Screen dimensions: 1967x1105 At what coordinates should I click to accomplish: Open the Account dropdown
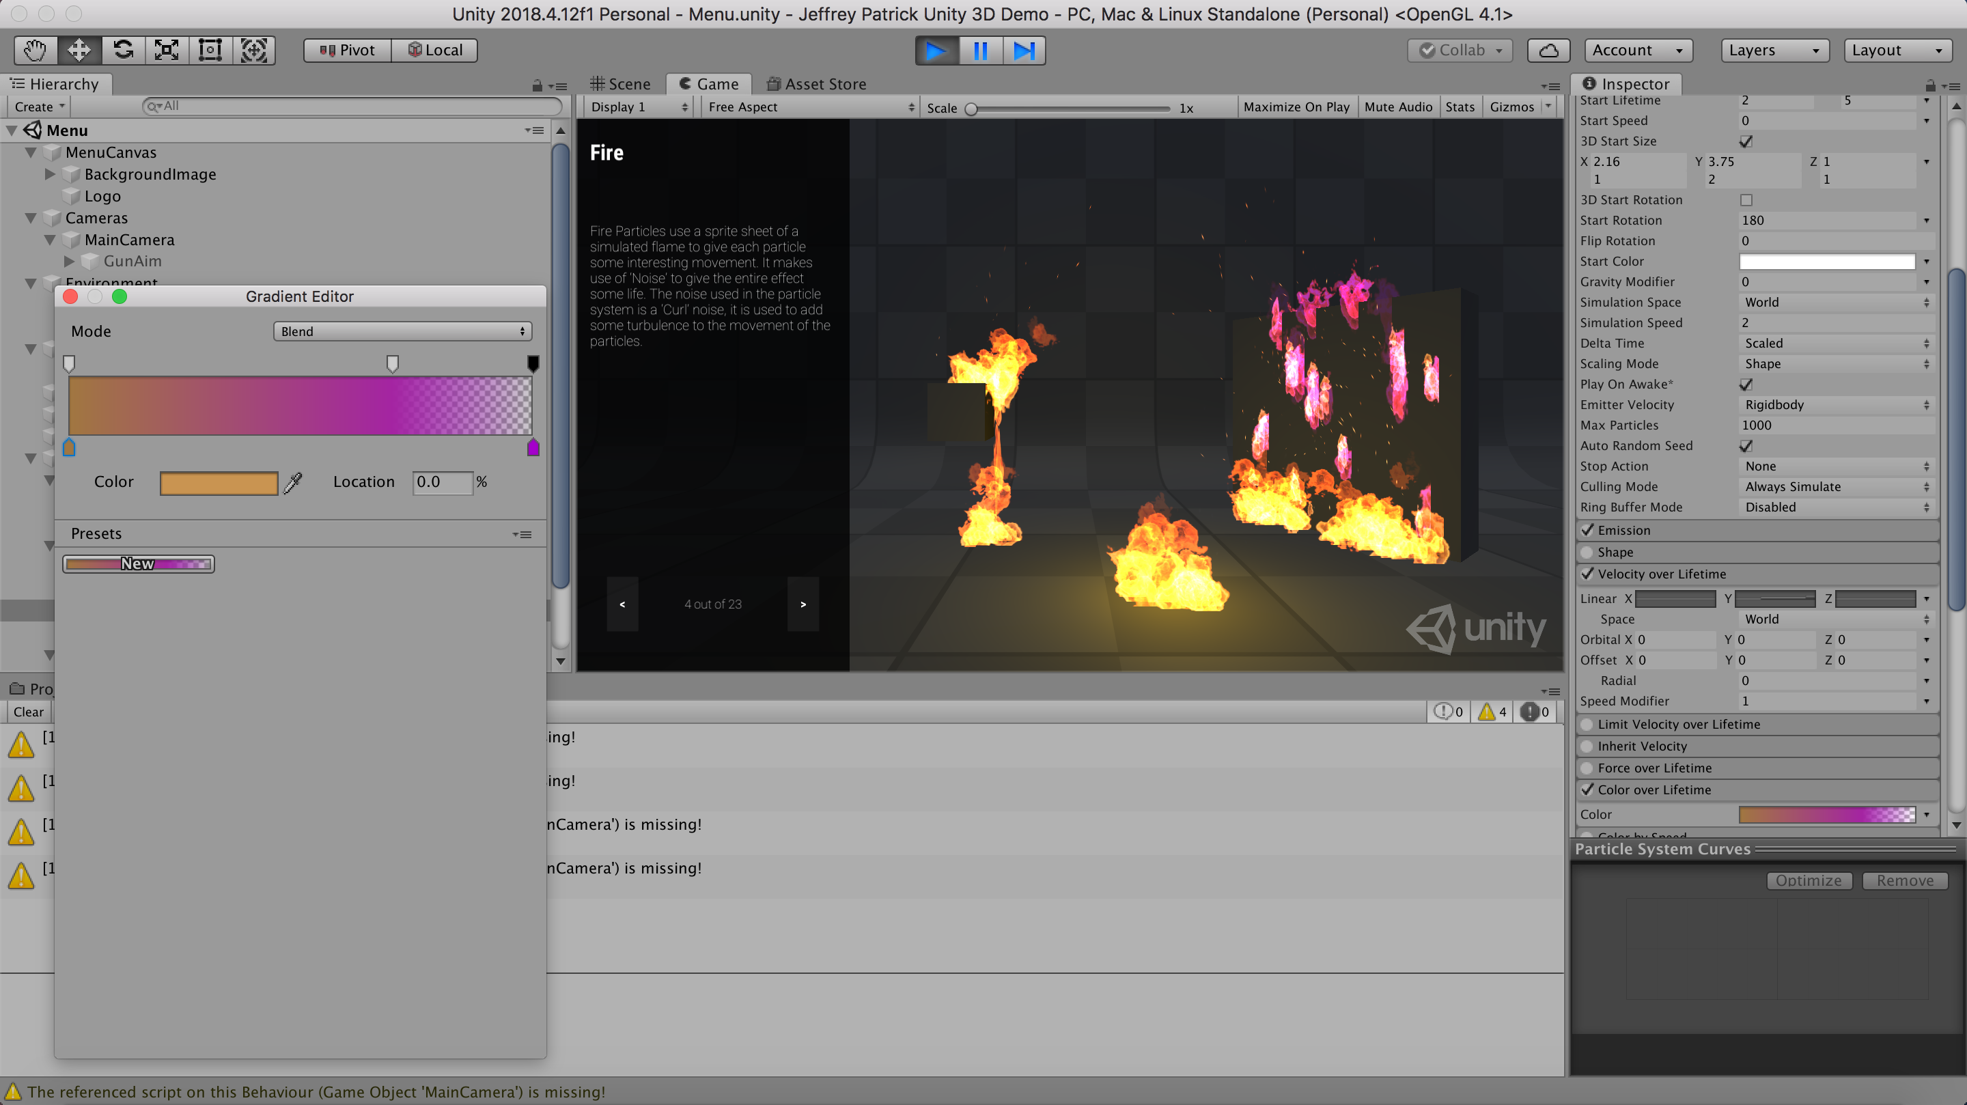(x=1638, y=51)
